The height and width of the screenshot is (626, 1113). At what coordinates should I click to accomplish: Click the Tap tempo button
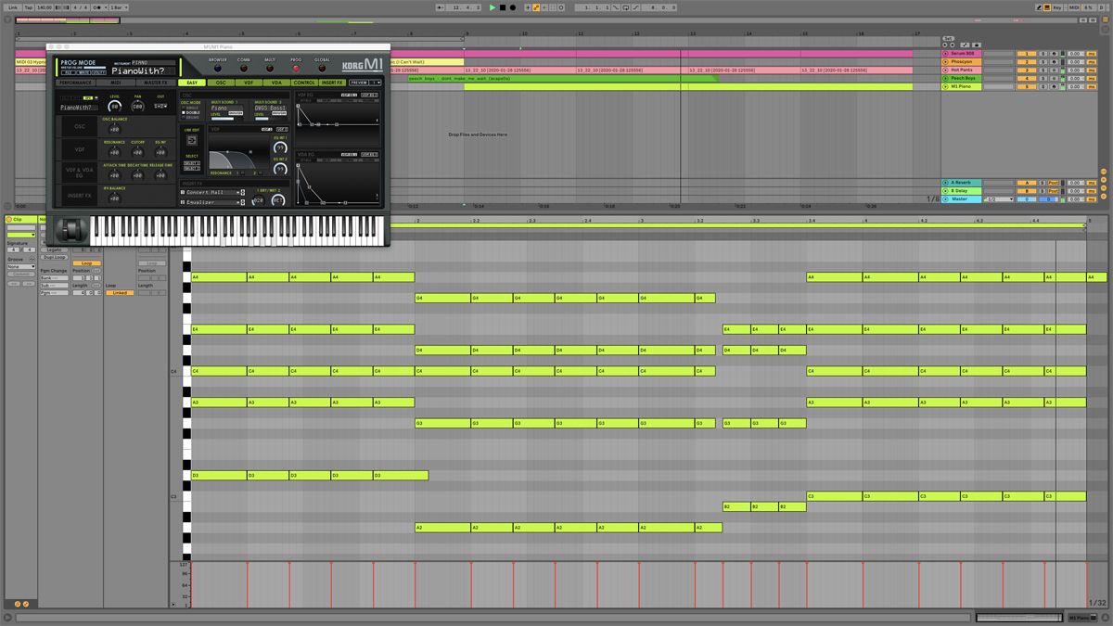(x=28, y=7)
